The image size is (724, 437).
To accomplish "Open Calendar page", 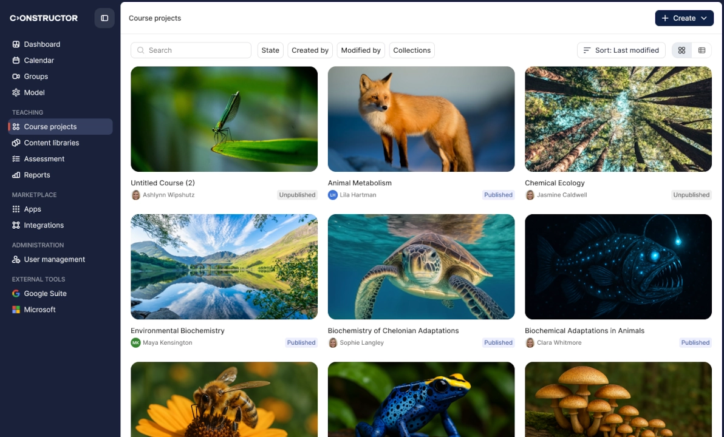I will click(x=39, y=61).
